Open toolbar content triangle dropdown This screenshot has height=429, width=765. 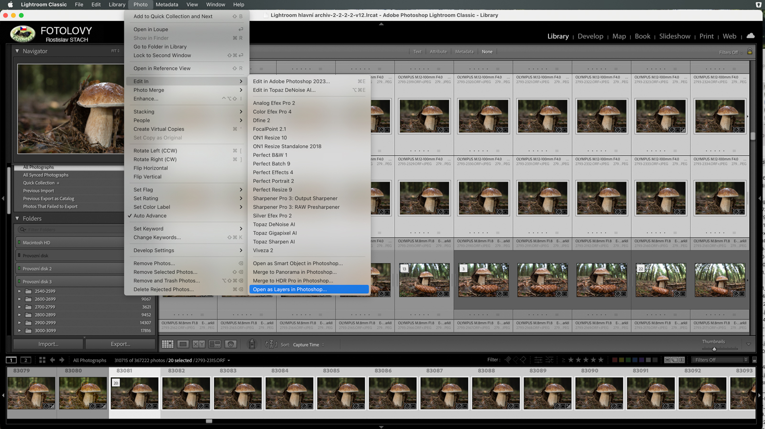tap(749, 344)
